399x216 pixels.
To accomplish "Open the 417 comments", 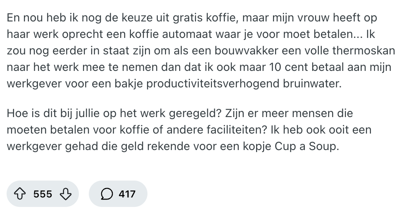I will pyautogui.click(x=127, y=194).
